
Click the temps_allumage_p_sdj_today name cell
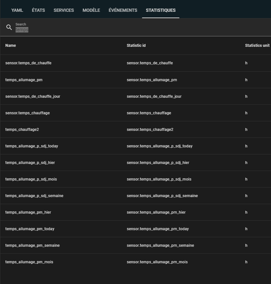(31, 146)
